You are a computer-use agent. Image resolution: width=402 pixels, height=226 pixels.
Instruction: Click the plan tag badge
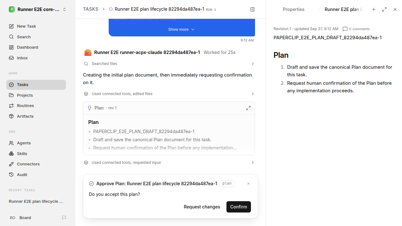tap(227, 184)
